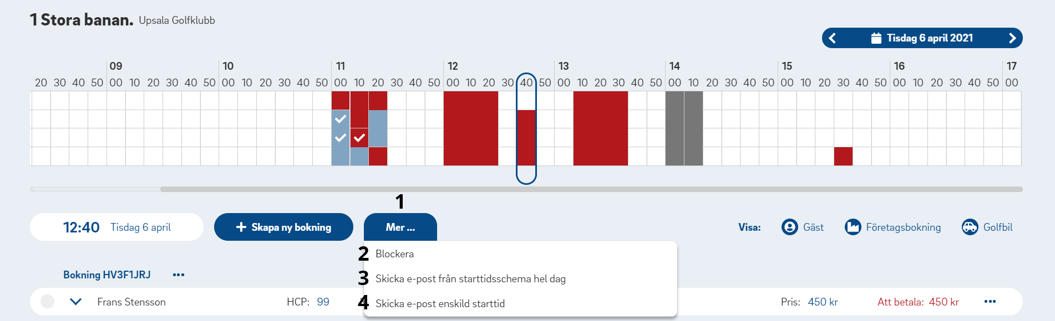The width and height of the screenshot is (1055, 321).
Task: Go to previous day arrow
Action: pyautogui.click(x=832, y=38)
